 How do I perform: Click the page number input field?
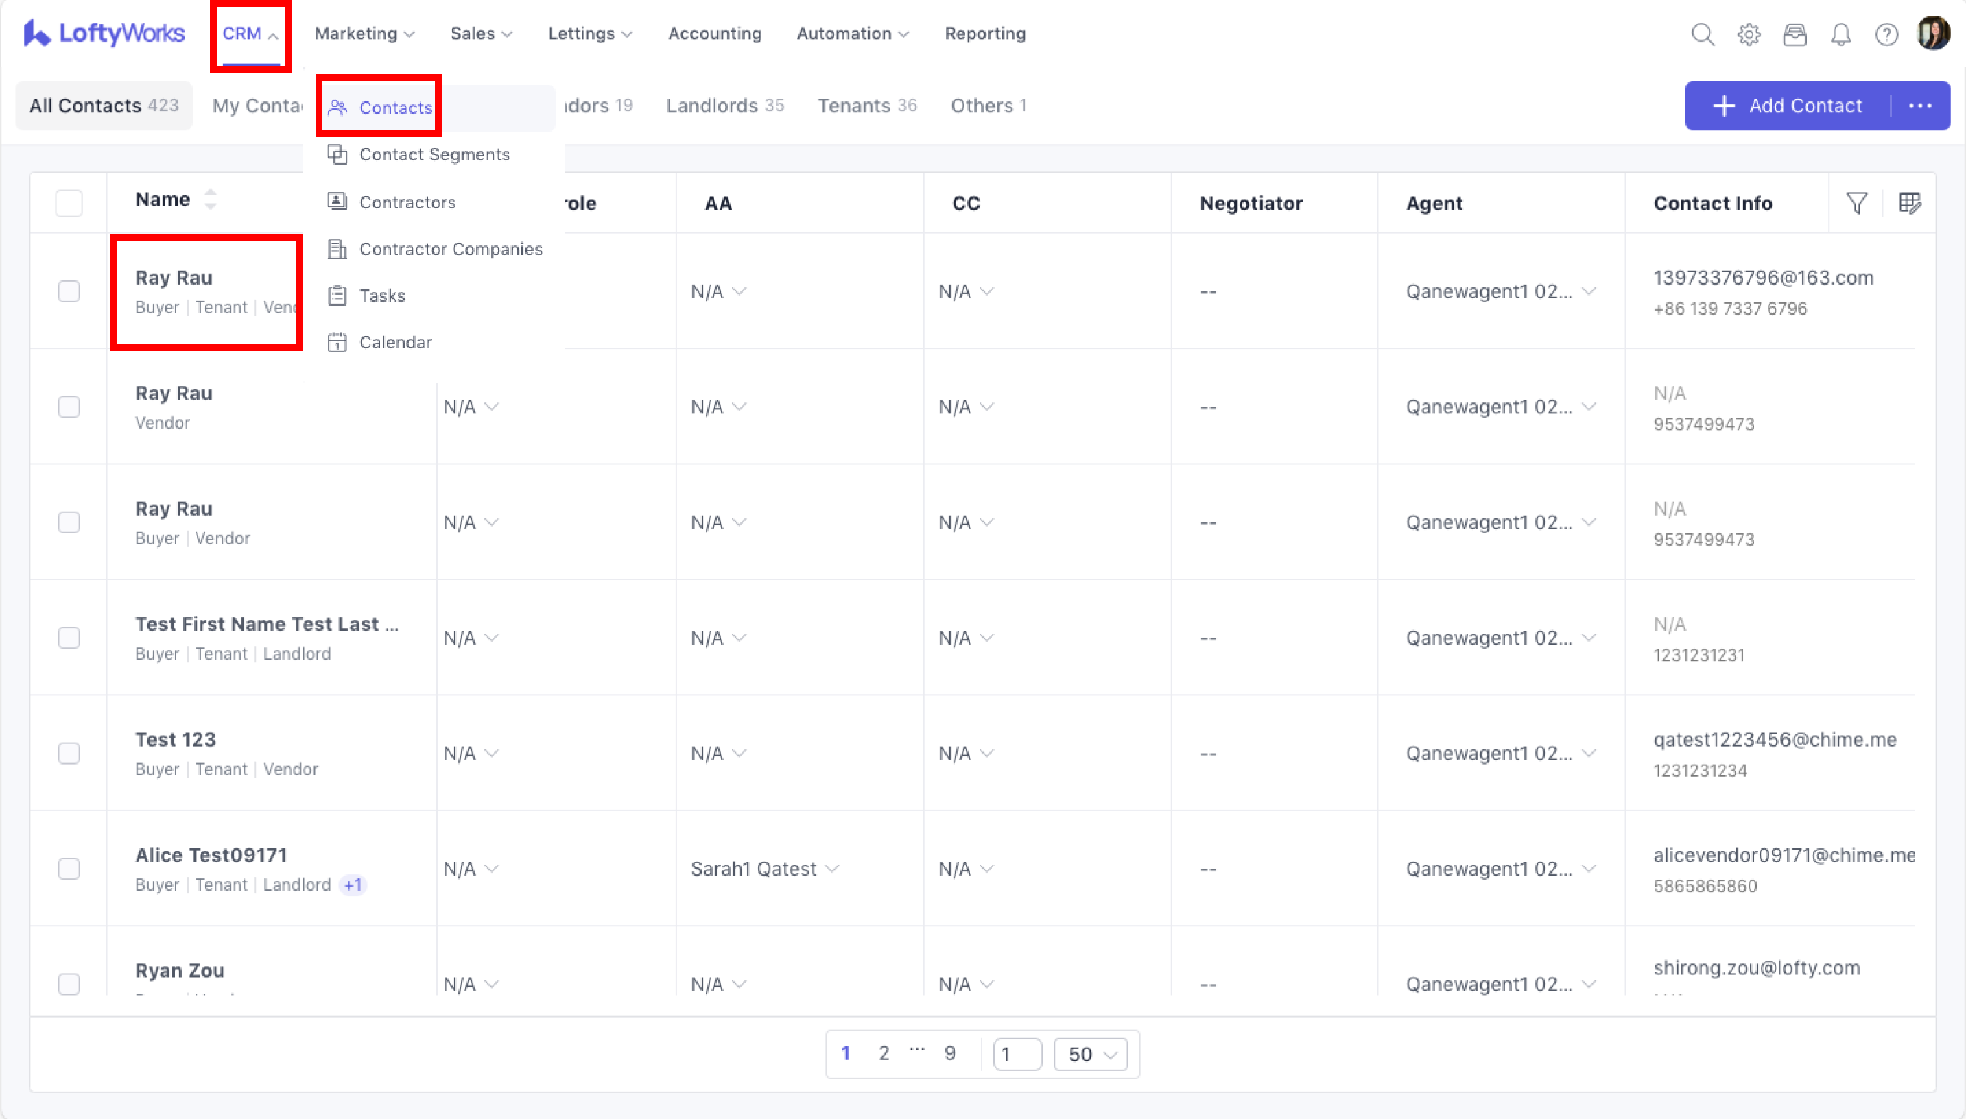click(x=1017, y=1055)
